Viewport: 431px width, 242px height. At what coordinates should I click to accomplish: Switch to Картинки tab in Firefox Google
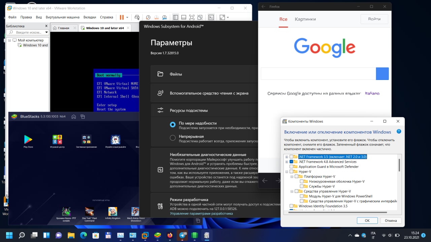point(305,19)
